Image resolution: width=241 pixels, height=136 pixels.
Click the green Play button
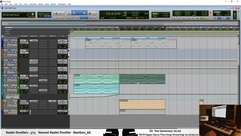pyautogui.click(x=202, y=18)
